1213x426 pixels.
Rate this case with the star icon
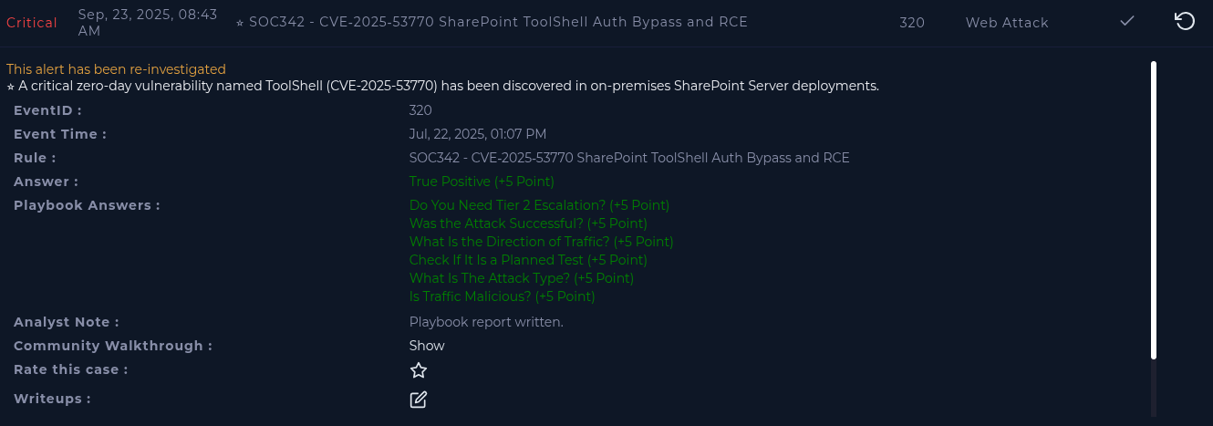click(x=419, y=370)
